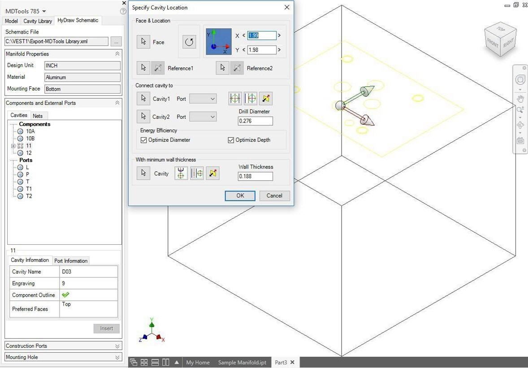
Task: Expand component 11 in the tree
Action: [13, 146]
